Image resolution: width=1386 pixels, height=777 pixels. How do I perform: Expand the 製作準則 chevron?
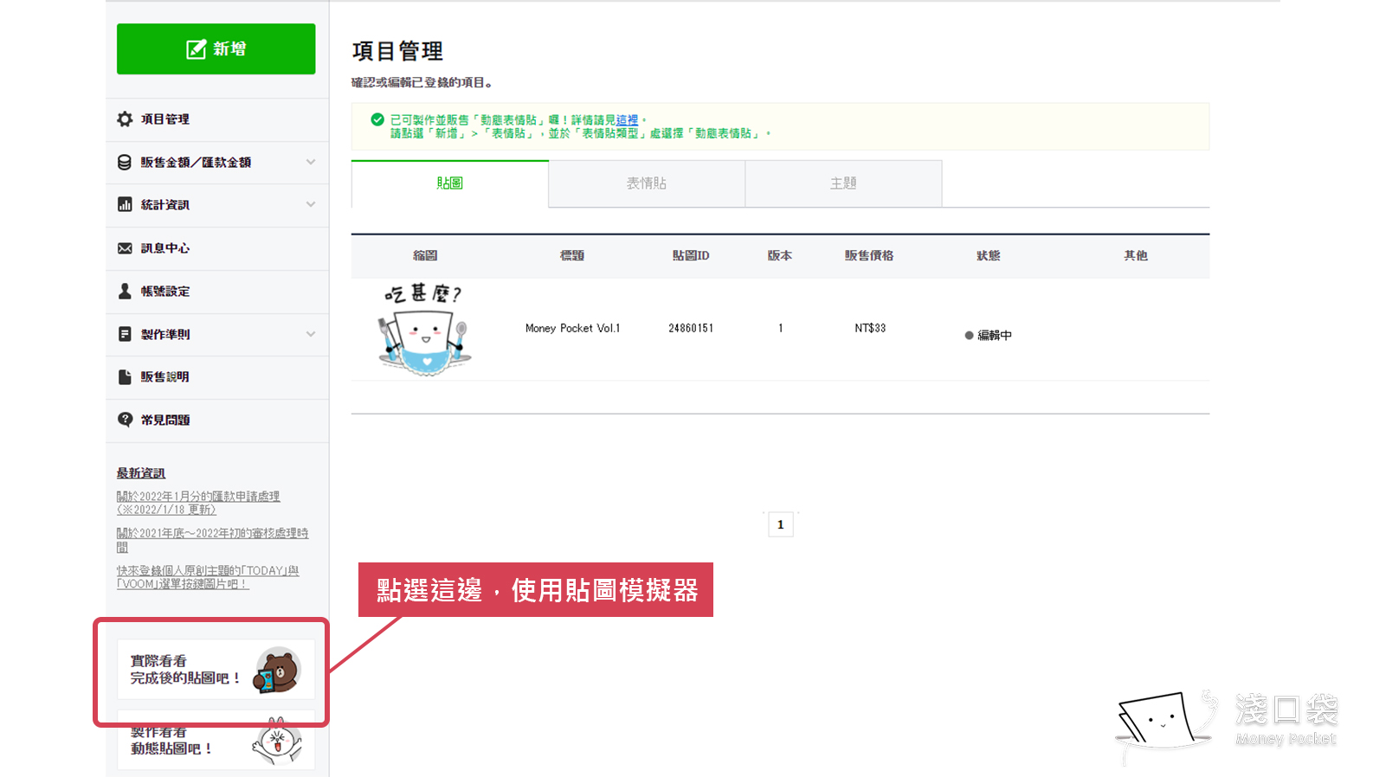311,334
